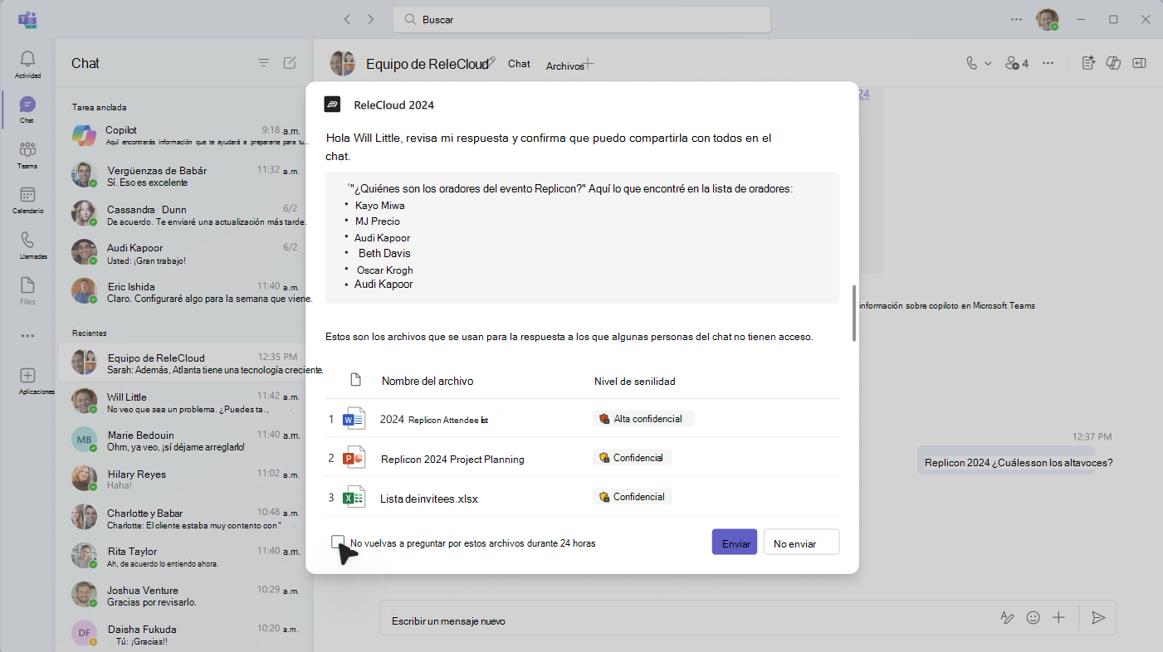The image size is (1163, 652).
Task: Open the meeting notes icon in header
Action: 1089,63
